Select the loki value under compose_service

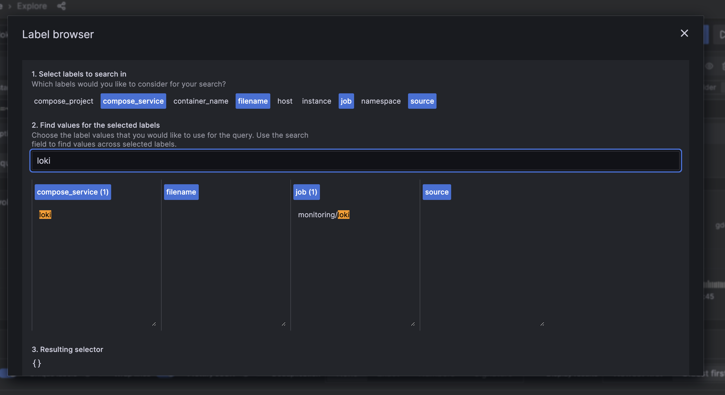pos(45,215)
